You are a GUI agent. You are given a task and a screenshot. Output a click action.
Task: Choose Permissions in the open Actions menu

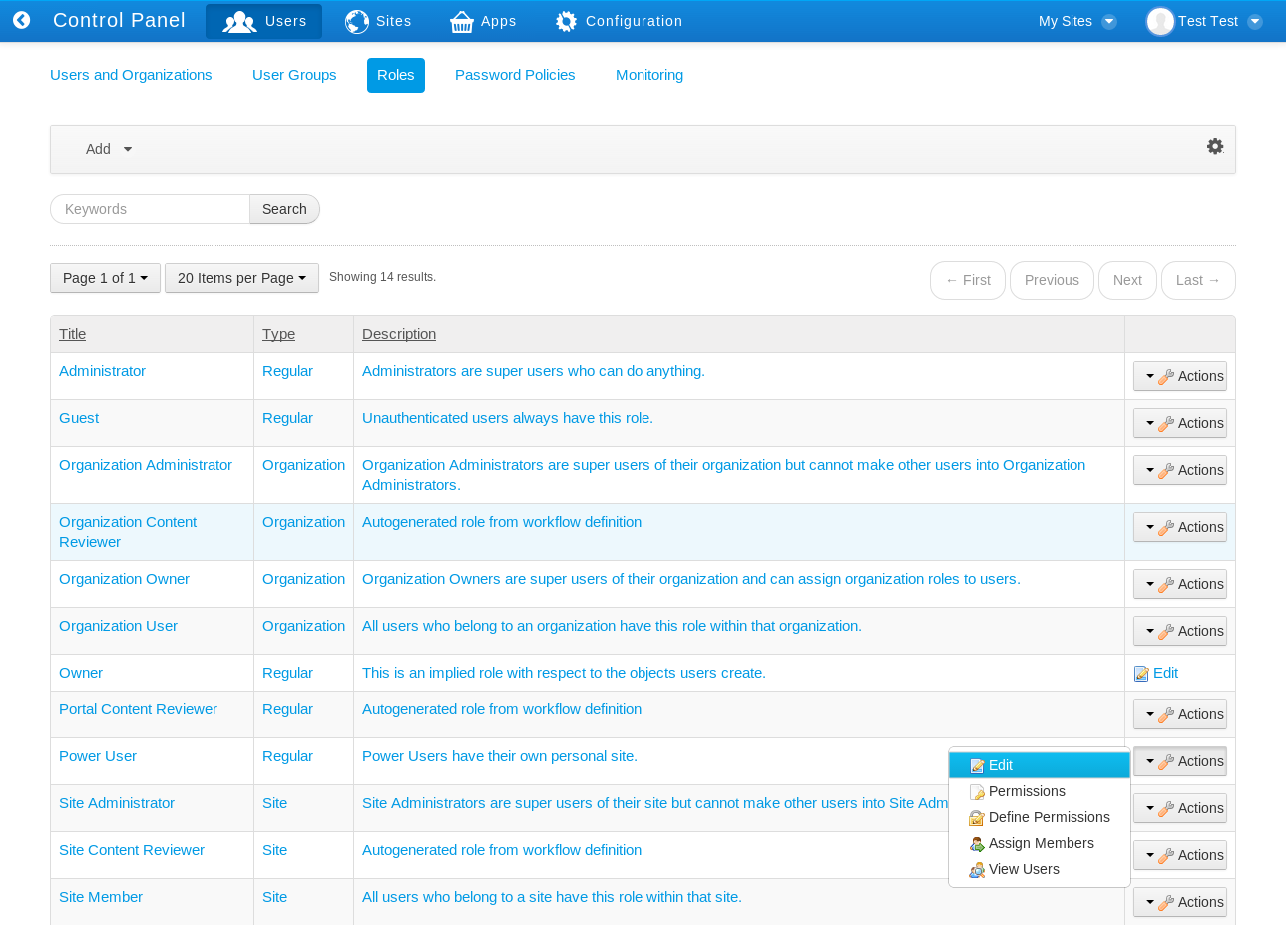tap(1040, 791)
